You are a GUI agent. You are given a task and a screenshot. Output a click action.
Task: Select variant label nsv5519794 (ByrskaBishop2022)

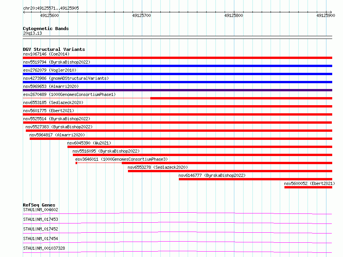(57, 62)
